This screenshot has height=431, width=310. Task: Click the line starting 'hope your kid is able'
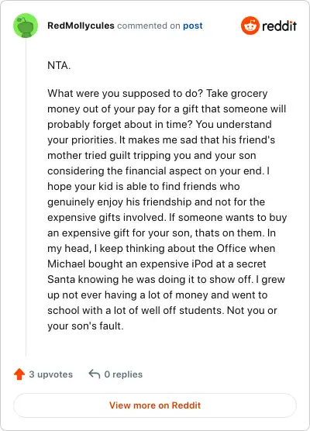(x=143, y=186)
